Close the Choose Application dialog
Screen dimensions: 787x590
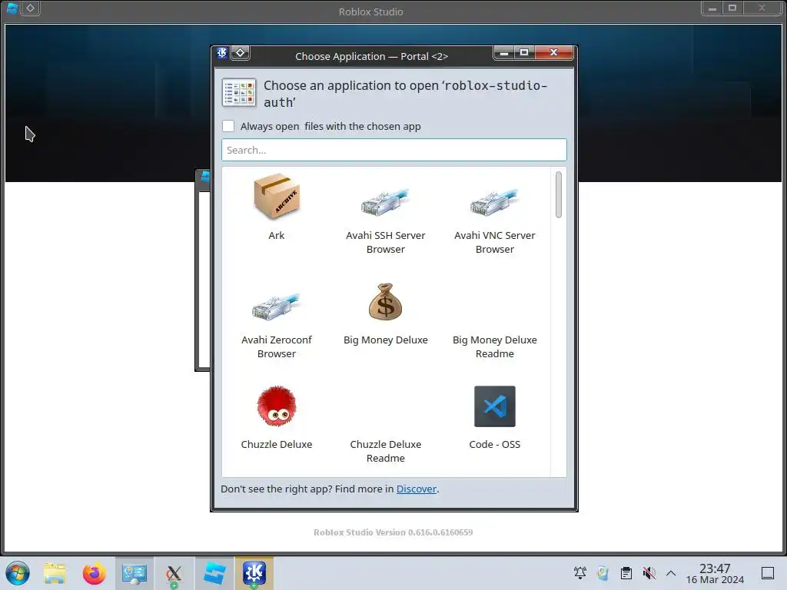[x=553, y=52]
